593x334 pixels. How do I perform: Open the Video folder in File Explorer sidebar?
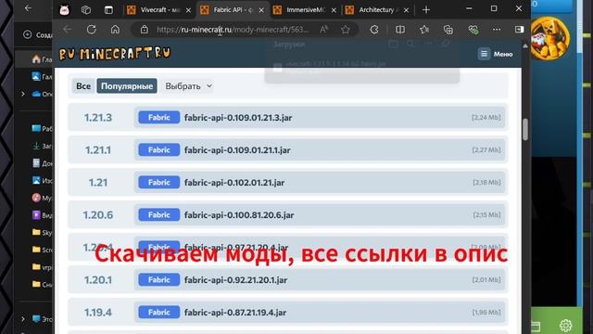click(x=42, y=215)
